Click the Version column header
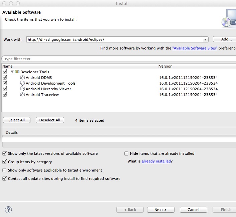236x217 pixels. coord(197,66)
